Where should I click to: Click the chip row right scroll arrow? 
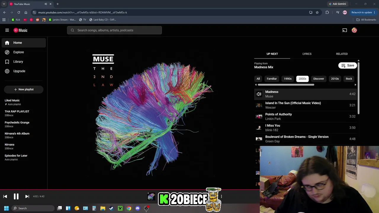click(x=355, y=85)
